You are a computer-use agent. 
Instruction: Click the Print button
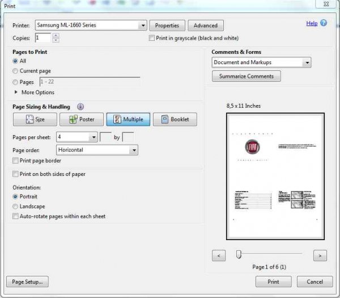275,282
